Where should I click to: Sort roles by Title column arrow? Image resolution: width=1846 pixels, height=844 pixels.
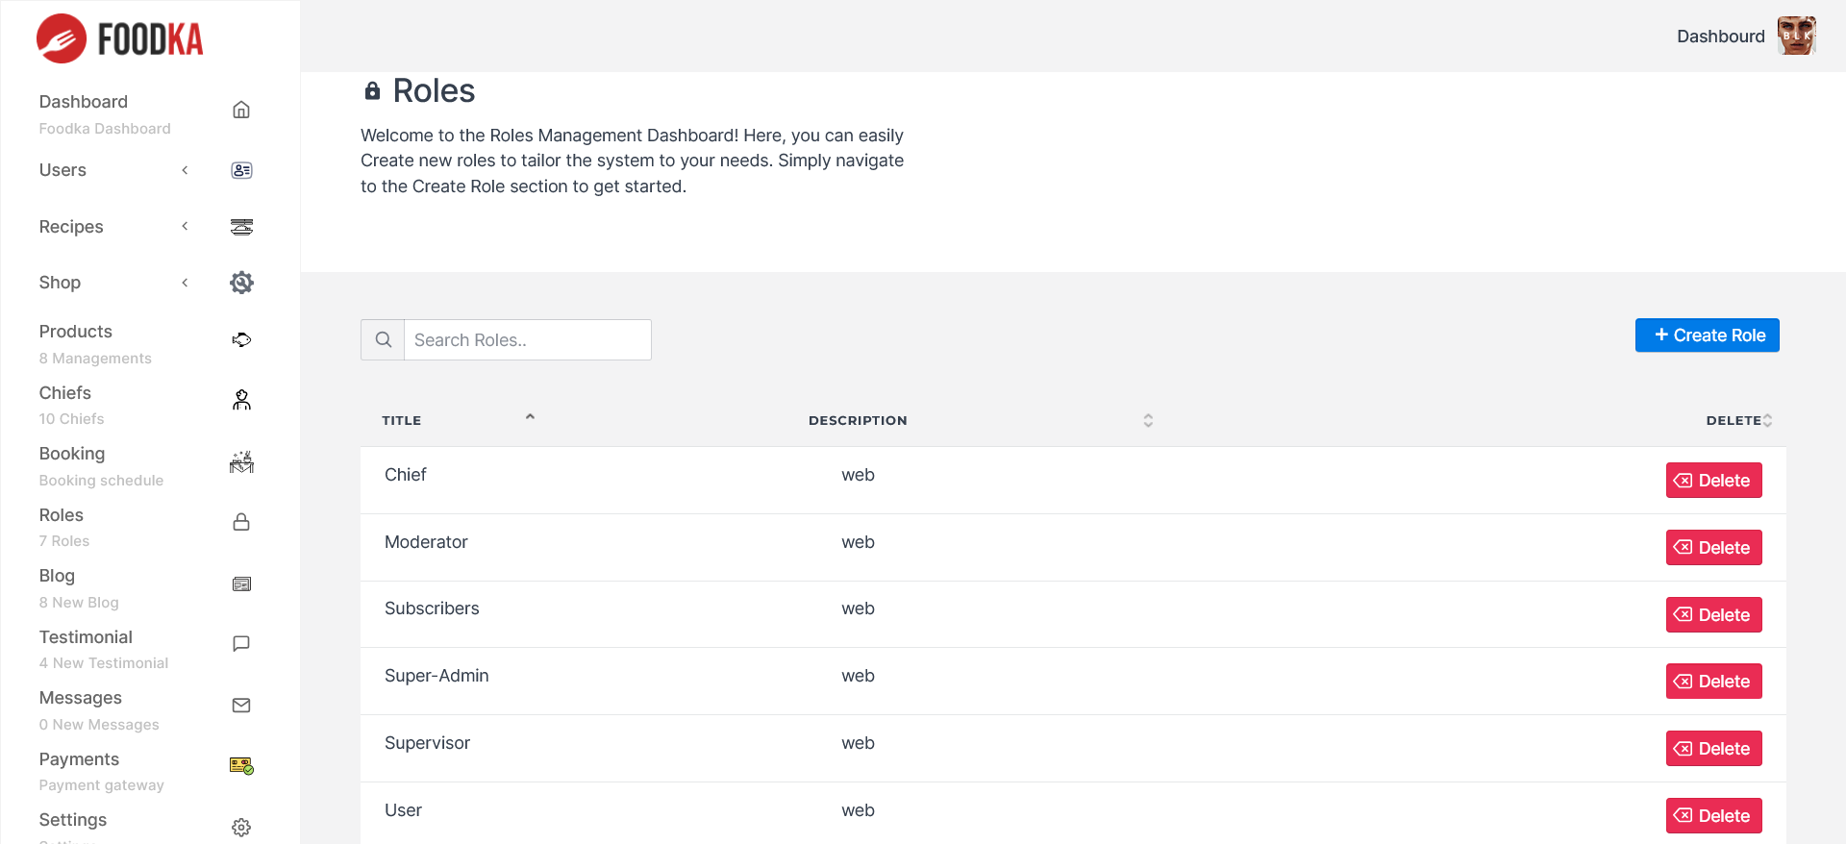click(x=530, y=417)
